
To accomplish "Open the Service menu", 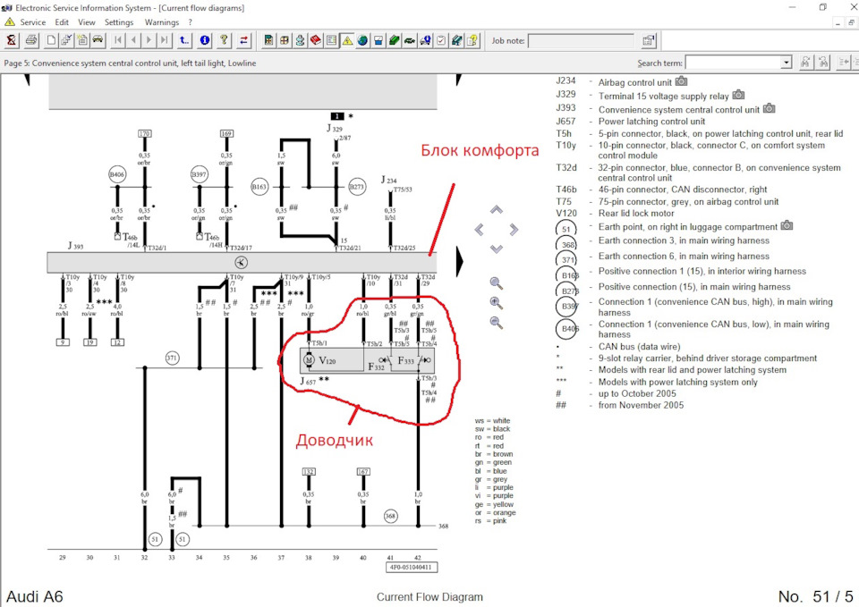I will (33, 22).
